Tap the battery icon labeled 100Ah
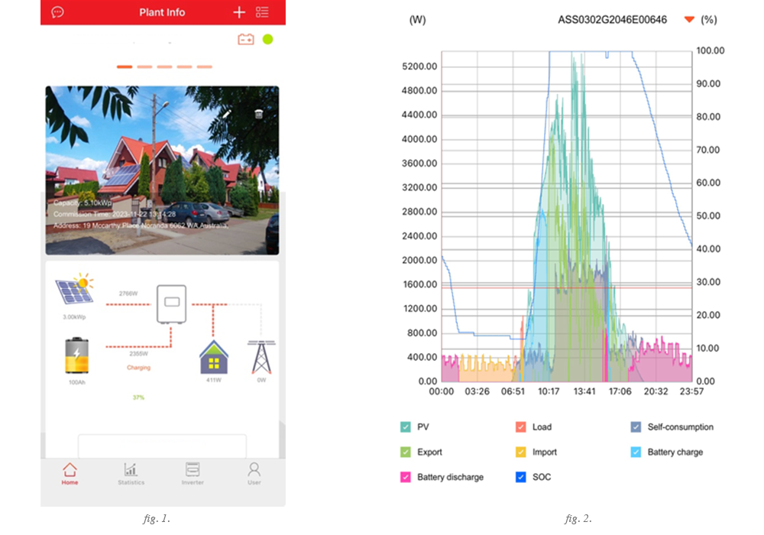The height and width of the screenshot is (535, 764). pos(77,355)
